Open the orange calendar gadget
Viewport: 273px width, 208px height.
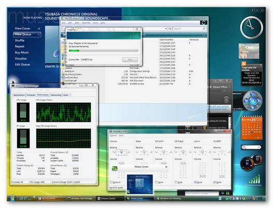pyautogui.click(x=252, y=128)
